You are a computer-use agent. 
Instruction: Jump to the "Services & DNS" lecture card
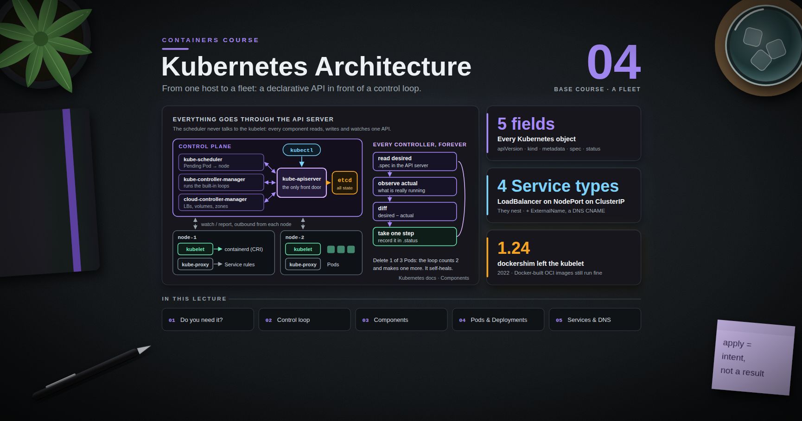coord(595,320)
